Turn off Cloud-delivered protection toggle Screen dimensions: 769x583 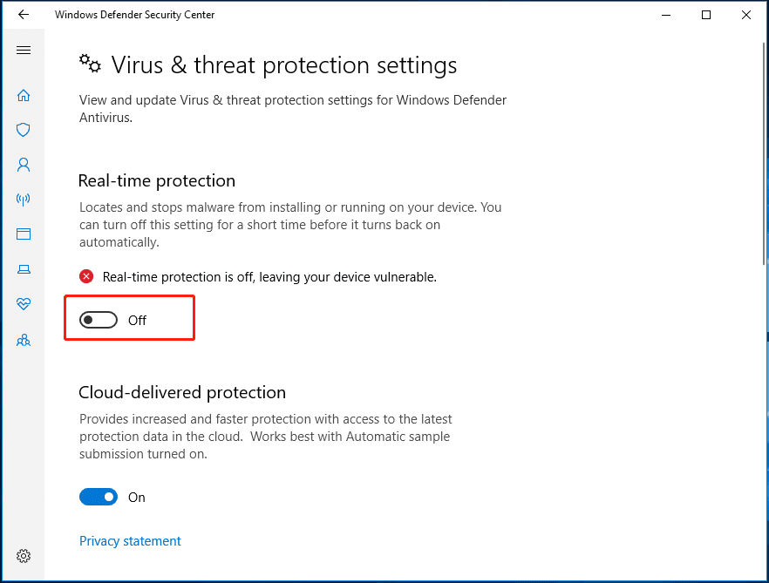[98, 497]
